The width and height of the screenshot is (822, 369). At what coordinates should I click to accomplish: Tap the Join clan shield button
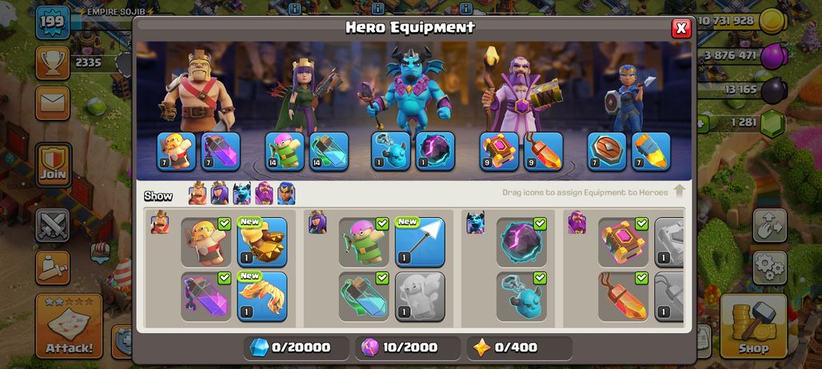click(53, 165)
